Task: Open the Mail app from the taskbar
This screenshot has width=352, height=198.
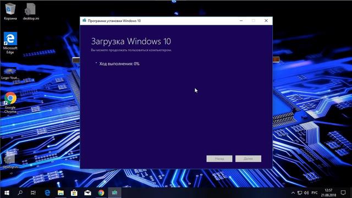Action: coord(87,193)
